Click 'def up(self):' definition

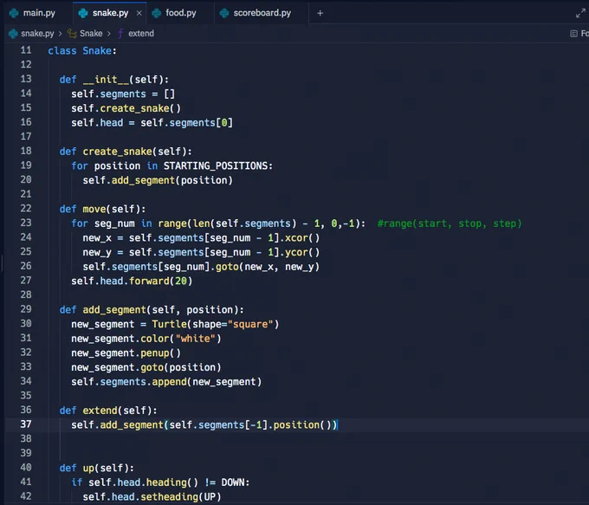pyautogui.click(x=96, y=468)
